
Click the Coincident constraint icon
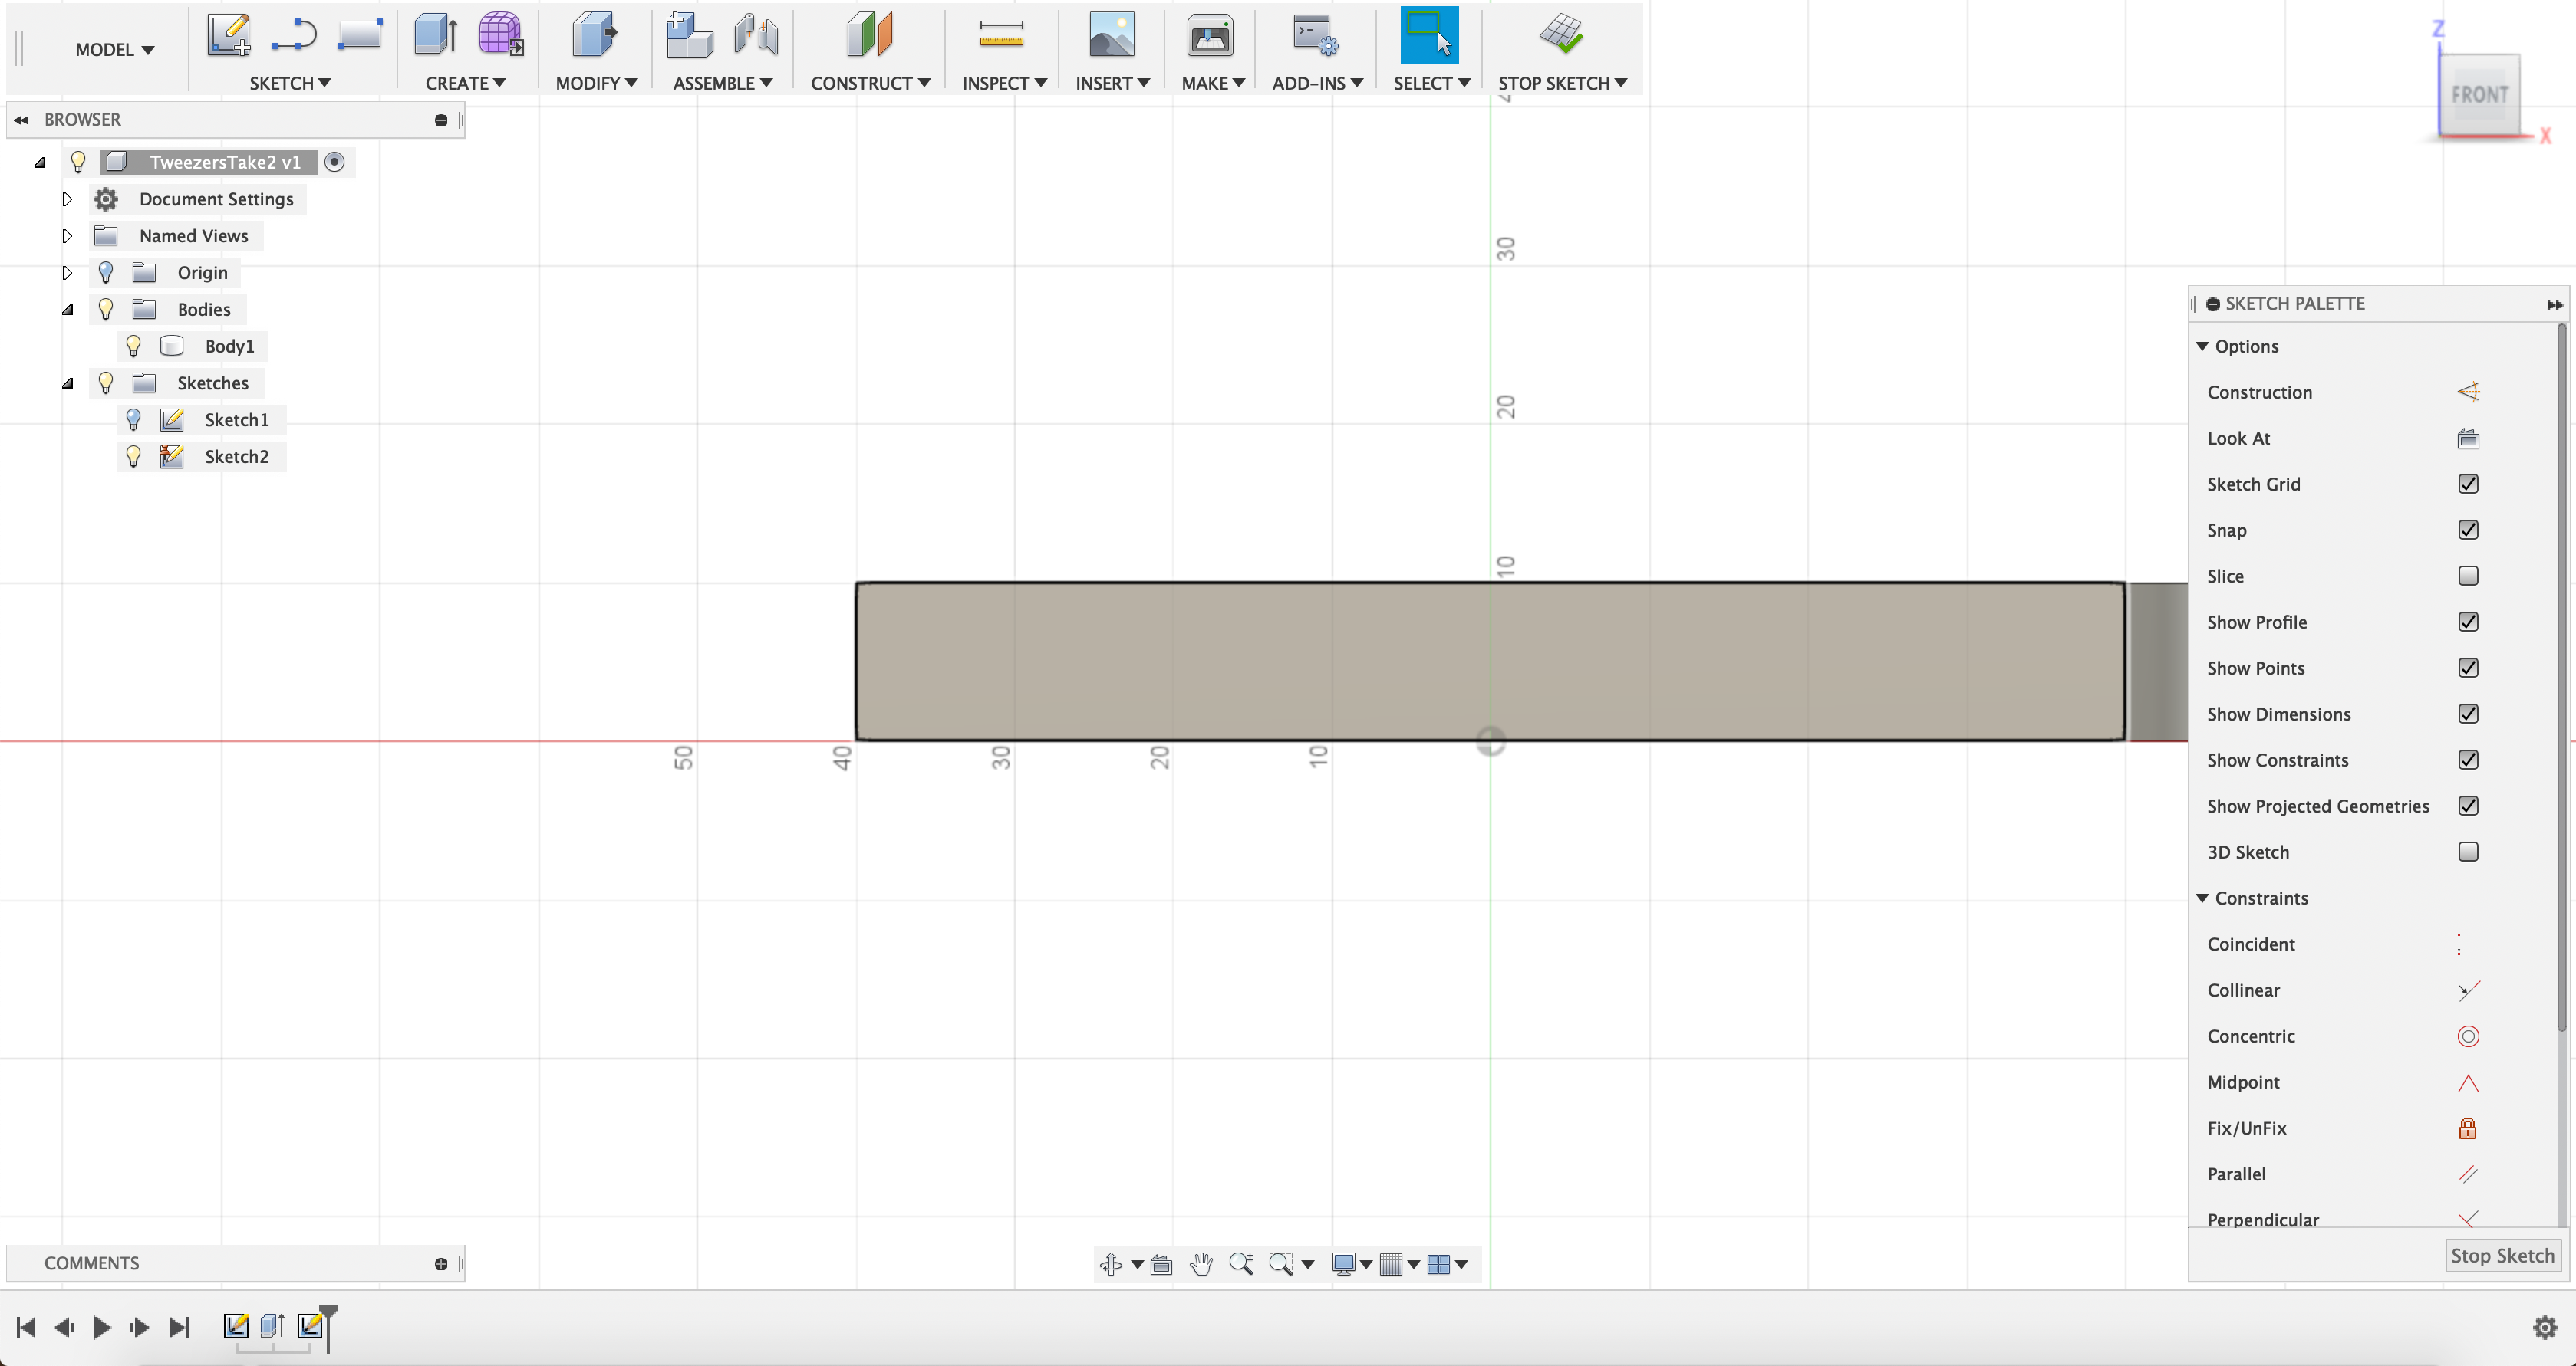[2467, 944]
